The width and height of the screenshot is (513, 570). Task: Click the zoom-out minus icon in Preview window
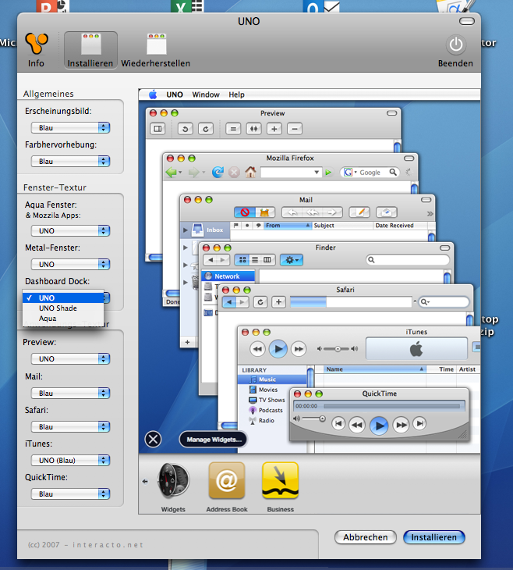point(295,129)
